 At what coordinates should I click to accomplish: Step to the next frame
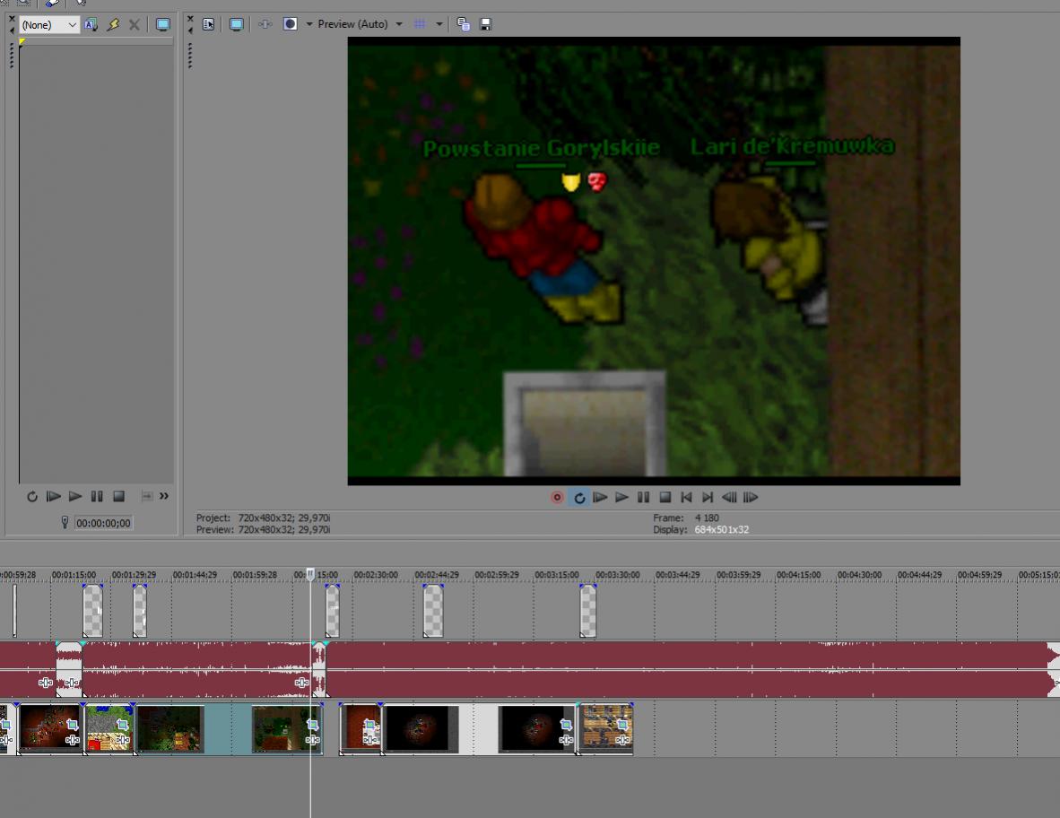(751, 498)
